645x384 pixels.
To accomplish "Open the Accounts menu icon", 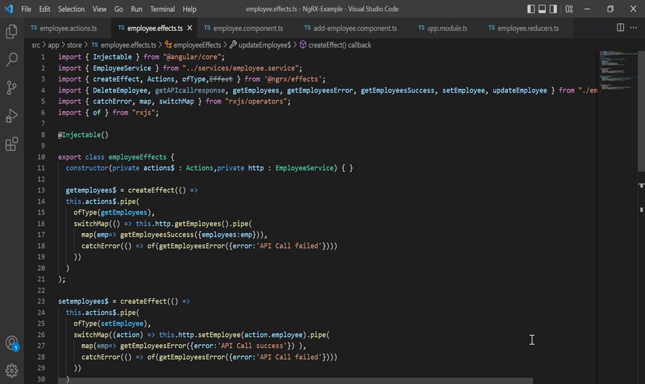I will pyautogui.click(x=12, y=343).
